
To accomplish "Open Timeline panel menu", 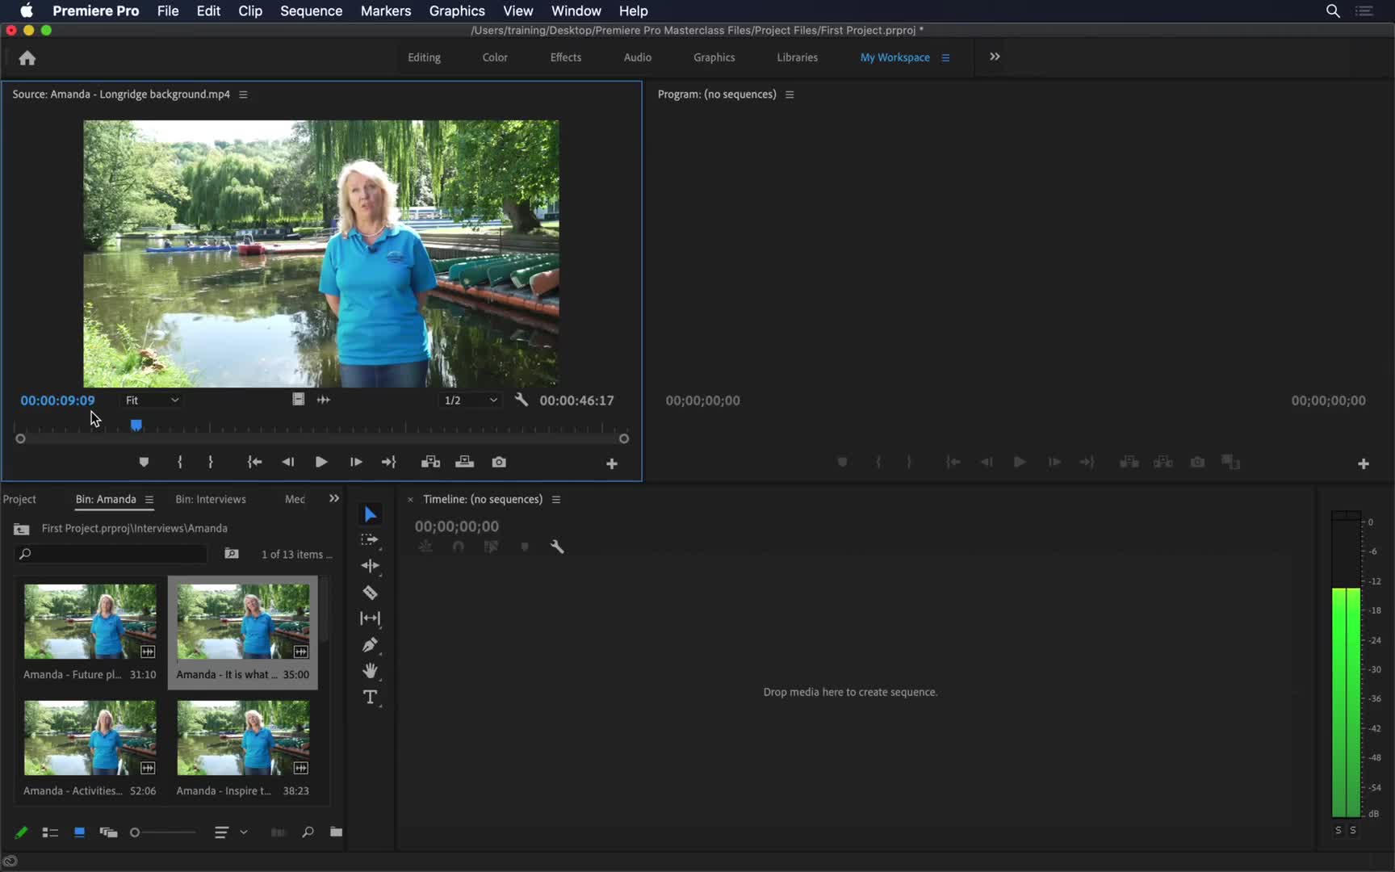I will coord(556,500).
